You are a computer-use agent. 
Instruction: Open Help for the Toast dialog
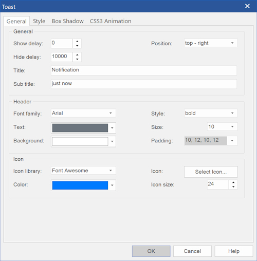coord(234,251)
